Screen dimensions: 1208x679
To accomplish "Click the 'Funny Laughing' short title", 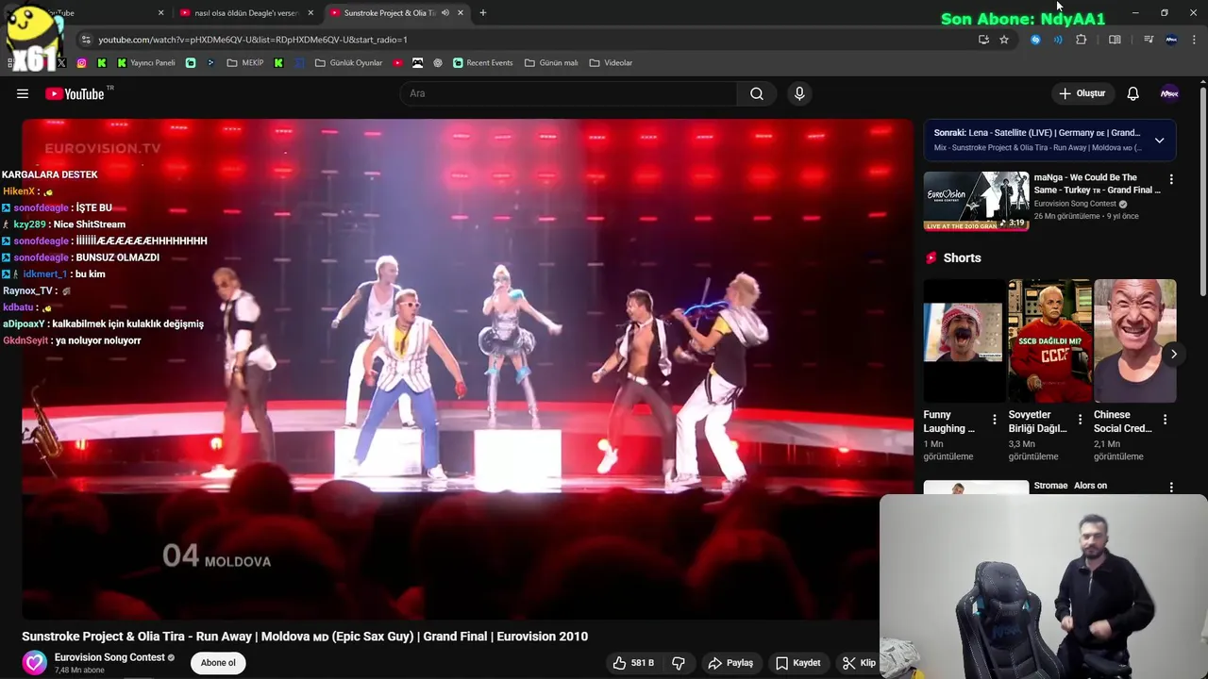I will (949, 422).
